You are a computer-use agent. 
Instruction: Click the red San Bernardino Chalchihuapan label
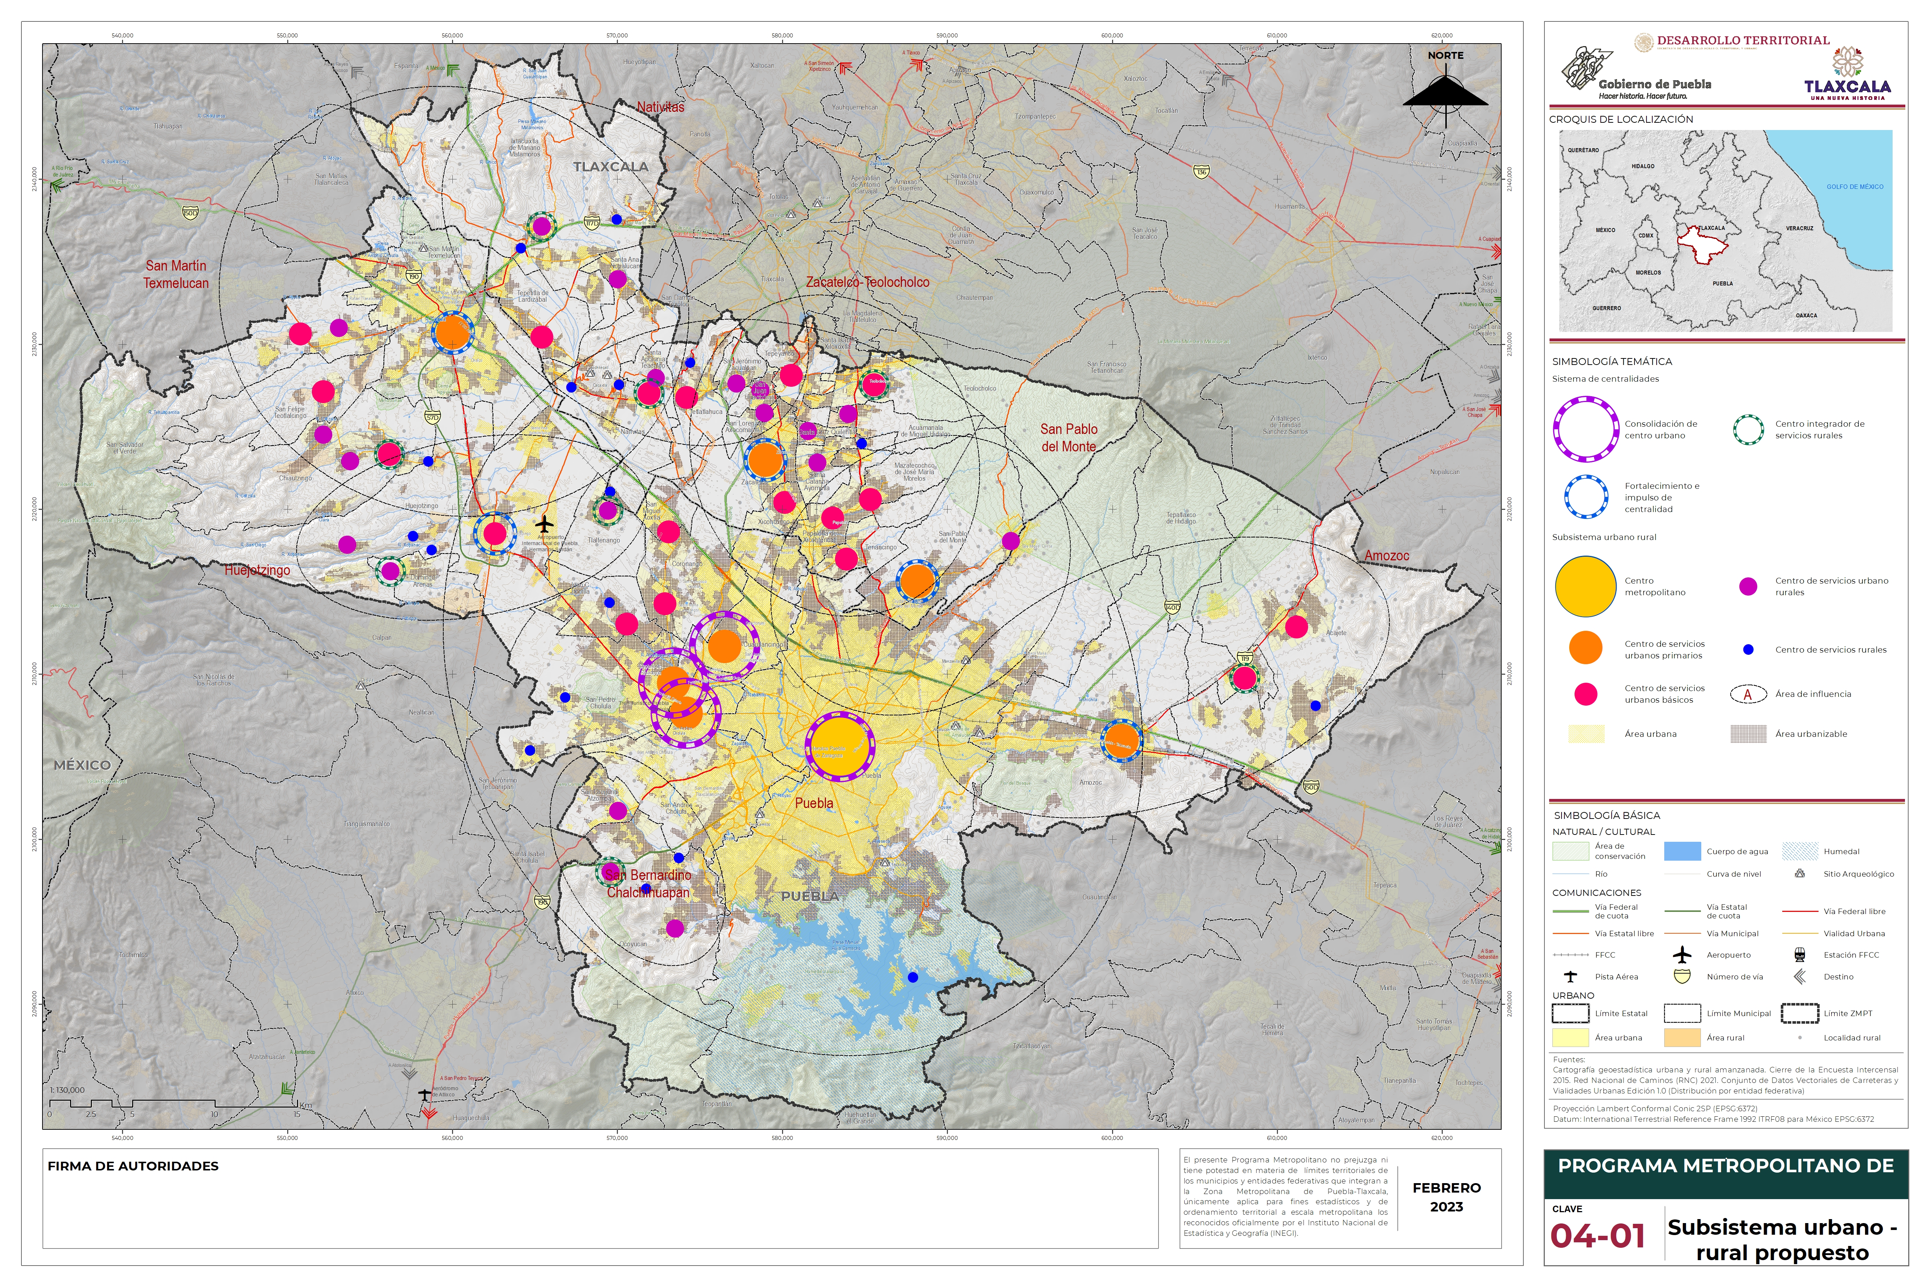(x=648, y=883)
